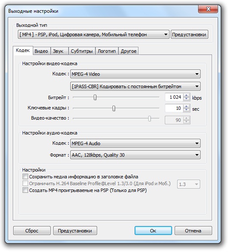
Task: Click the Ключевые кадры slider handle
Action: pos(114,108)
